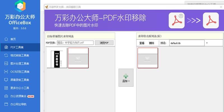The height and width of the screenshot is (112, 224).
Task: Click the 图片处理工具集 picture icon
Action: pyautogui.click(x=6, y=64)
